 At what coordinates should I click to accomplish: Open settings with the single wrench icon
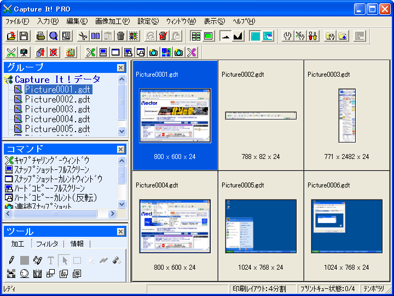click(287, 36)
